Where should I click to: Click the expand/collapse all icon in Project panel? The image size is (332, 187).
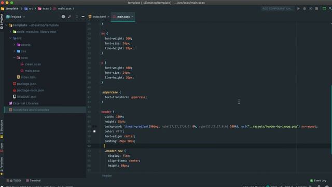[70, 17]
